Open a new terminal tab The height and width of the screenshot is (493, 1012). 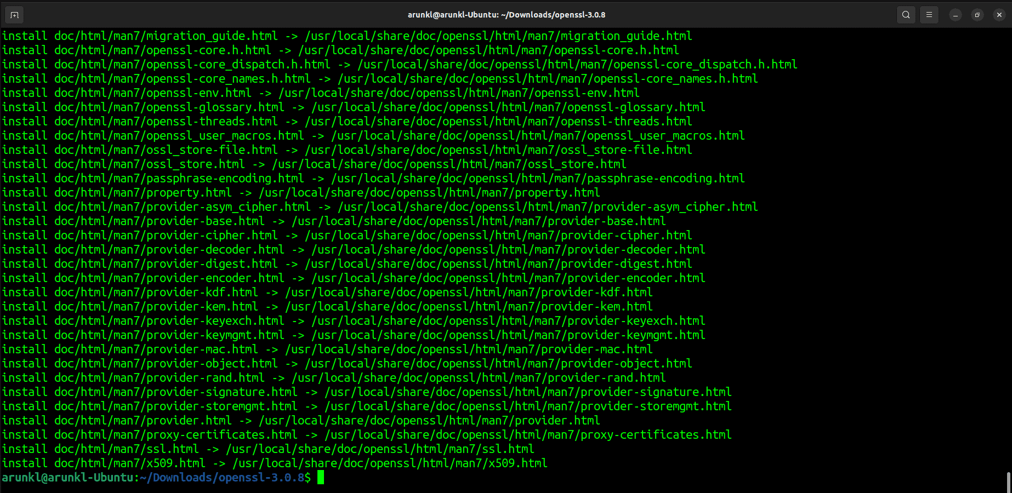click(x=14, y=15)
